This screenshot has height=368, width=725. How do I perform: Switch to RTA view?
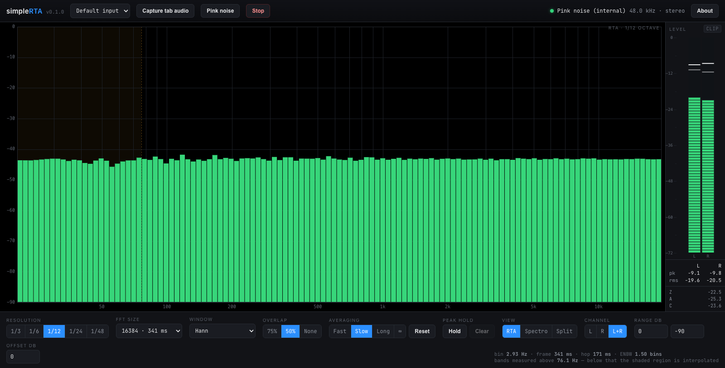(511, 331)
